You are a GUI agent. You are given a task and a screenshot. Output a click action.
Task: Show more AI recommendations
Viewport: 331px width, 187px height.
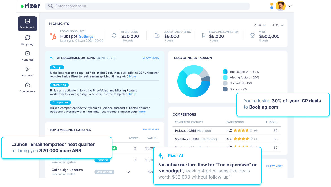coord(151,58)
